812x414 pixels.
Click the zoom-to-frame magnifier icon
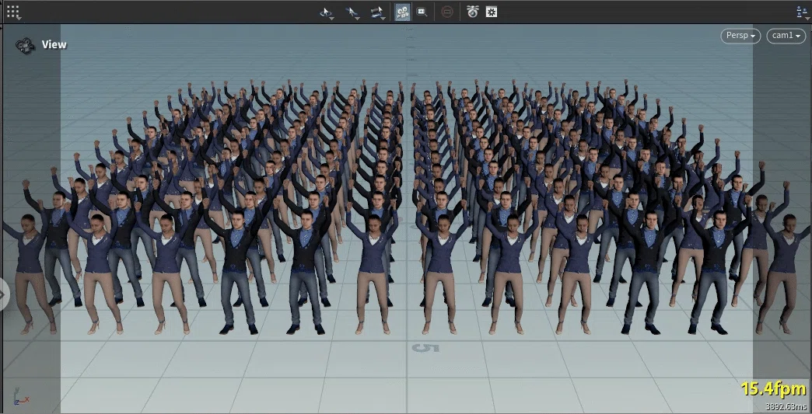422,12
